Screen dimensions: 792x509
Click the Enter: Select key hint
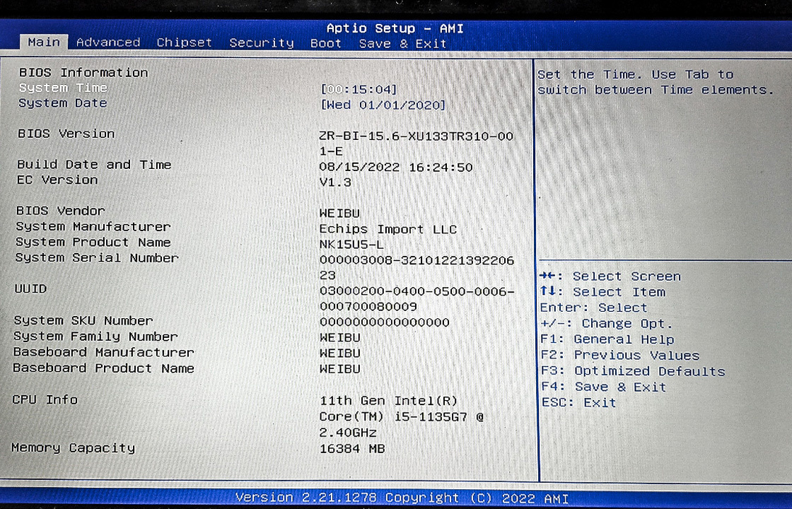593,308
